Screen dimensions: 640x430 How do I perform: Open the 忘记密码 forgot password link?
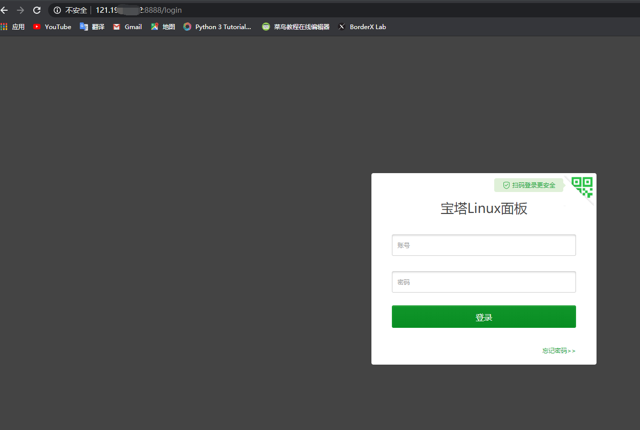[559, 351]
